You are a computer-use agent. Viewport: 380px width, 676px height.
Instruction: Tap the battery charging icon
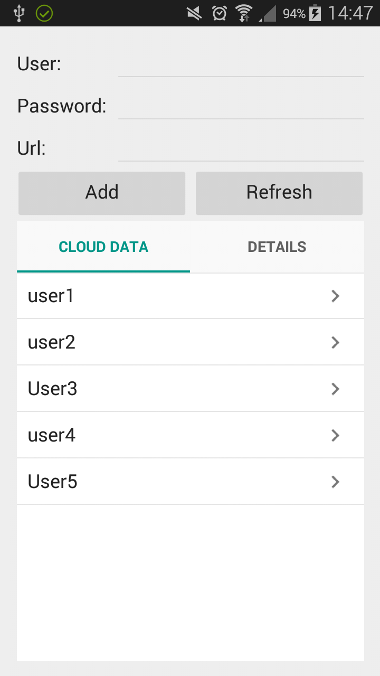pyautogui.click(x=315, y=13)
